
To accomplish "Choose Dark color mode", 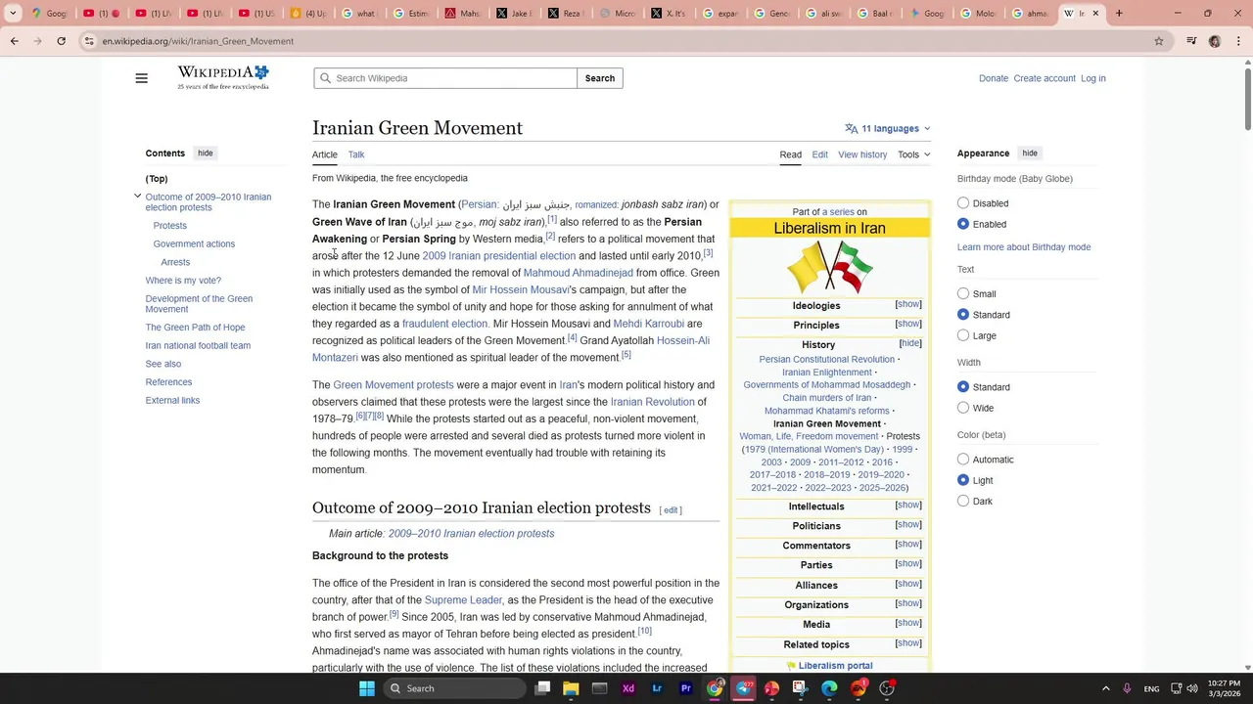I will point(963,501).
